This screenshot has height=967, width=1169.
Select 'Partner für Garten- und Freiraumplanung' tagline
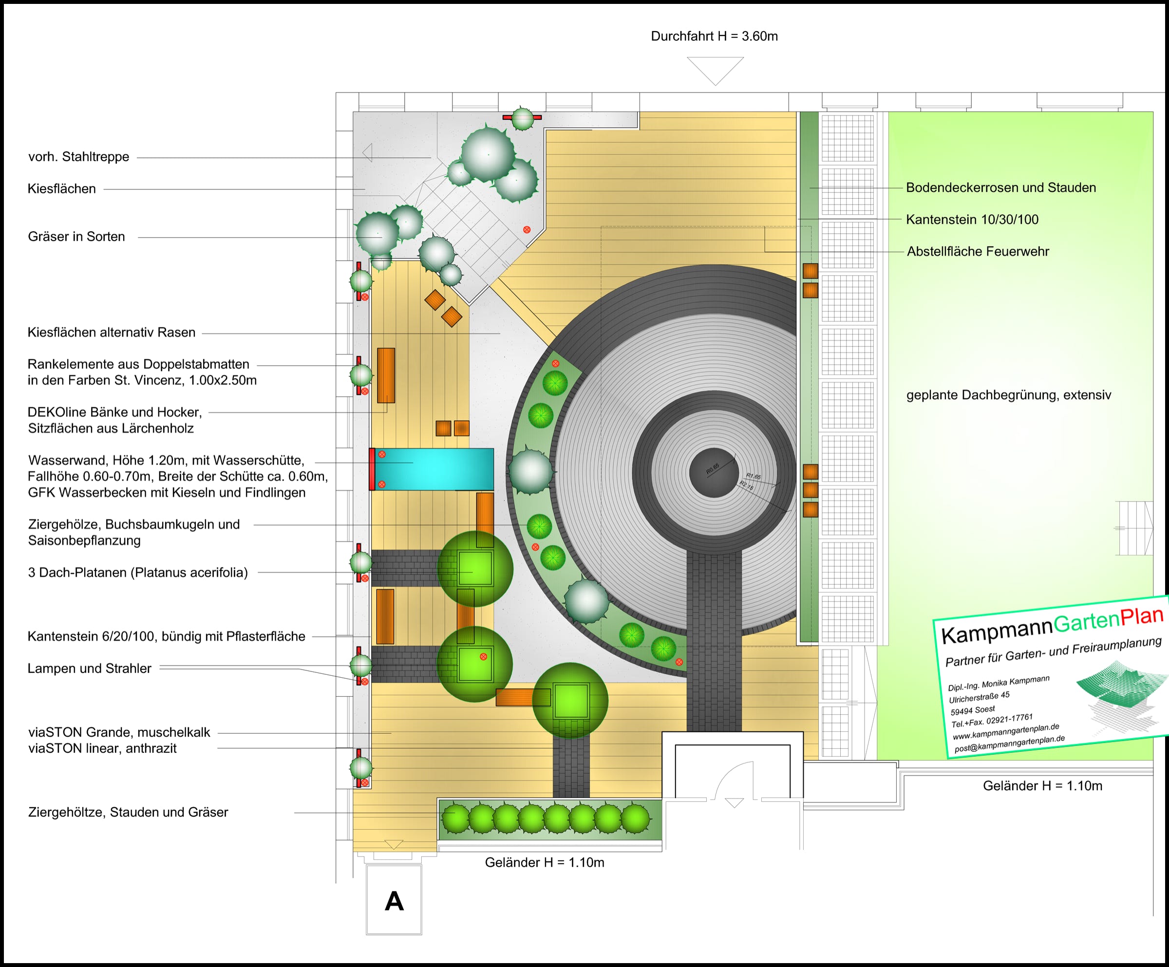[1053, 651]
